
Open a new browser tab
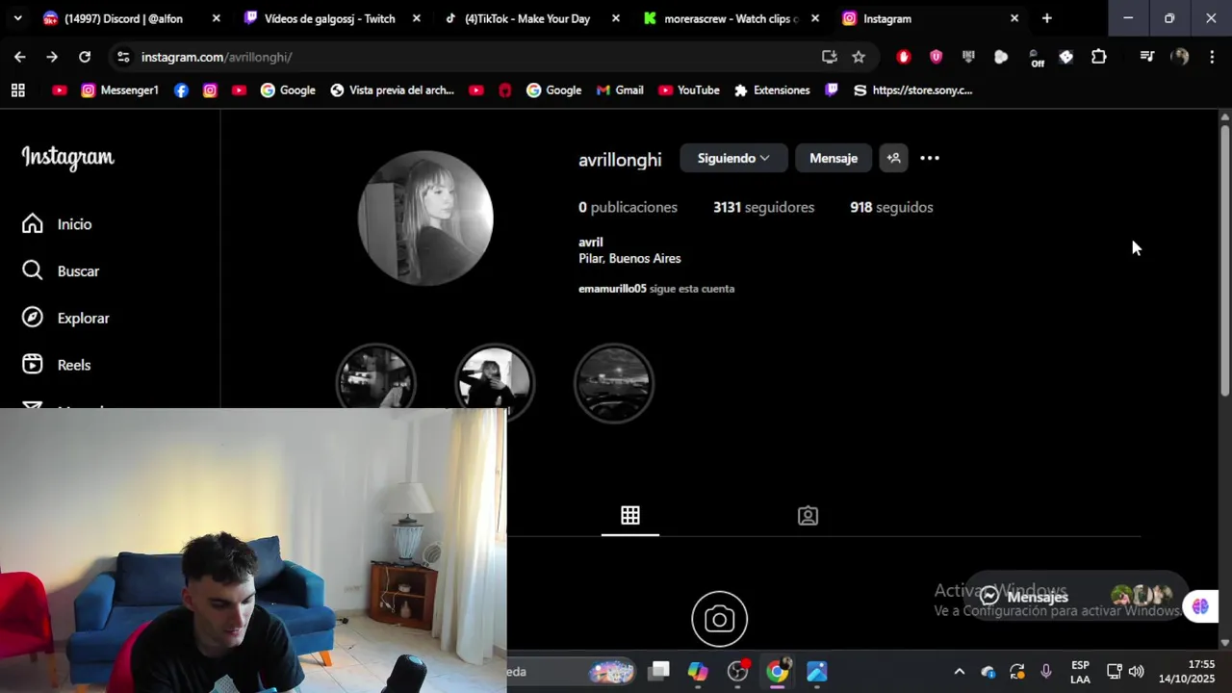1046,18
